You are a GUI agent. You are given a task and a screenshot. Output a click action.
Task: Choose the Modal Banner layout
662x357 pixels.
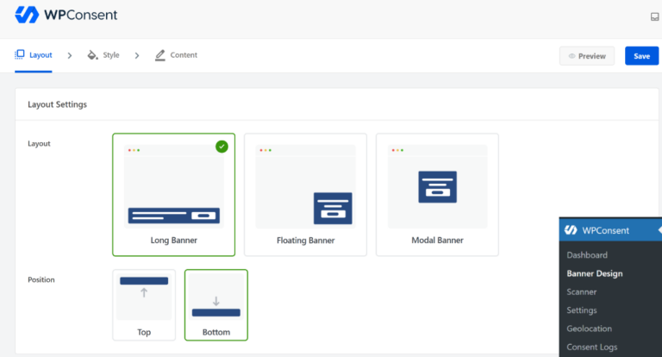437,195
